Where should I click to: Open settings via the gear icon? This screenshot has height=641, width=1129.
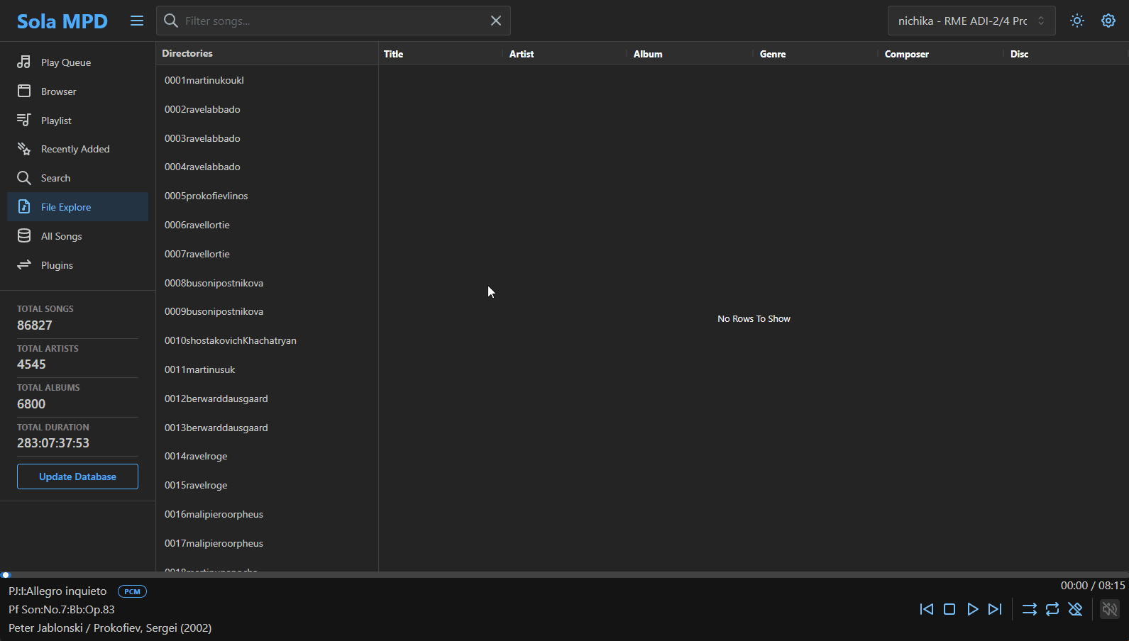click(1108, 21)
